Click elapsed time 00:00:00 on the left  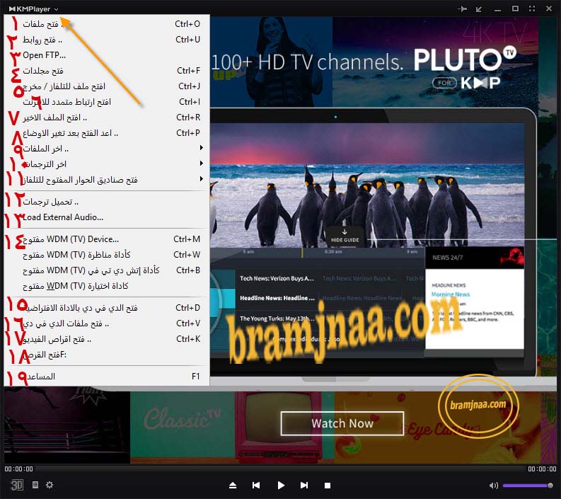coord(18,469)
